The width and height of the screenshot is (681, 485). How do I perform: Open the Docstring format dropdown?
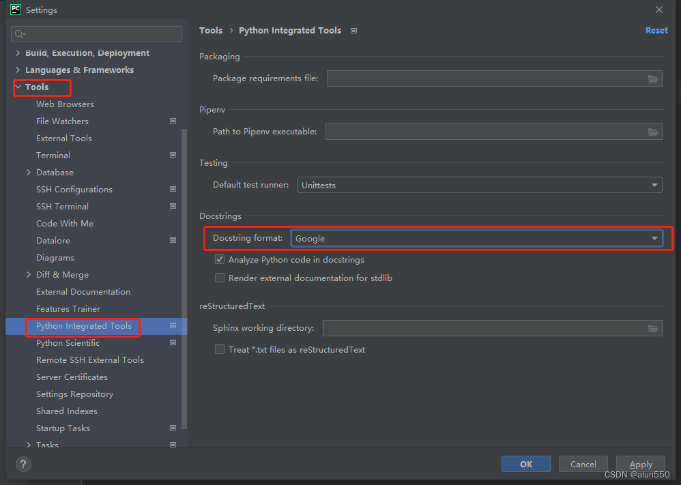476,238
